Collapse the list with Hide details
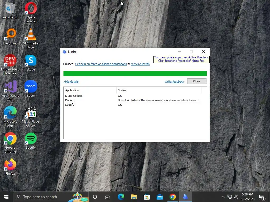 [x=71, y=82]
